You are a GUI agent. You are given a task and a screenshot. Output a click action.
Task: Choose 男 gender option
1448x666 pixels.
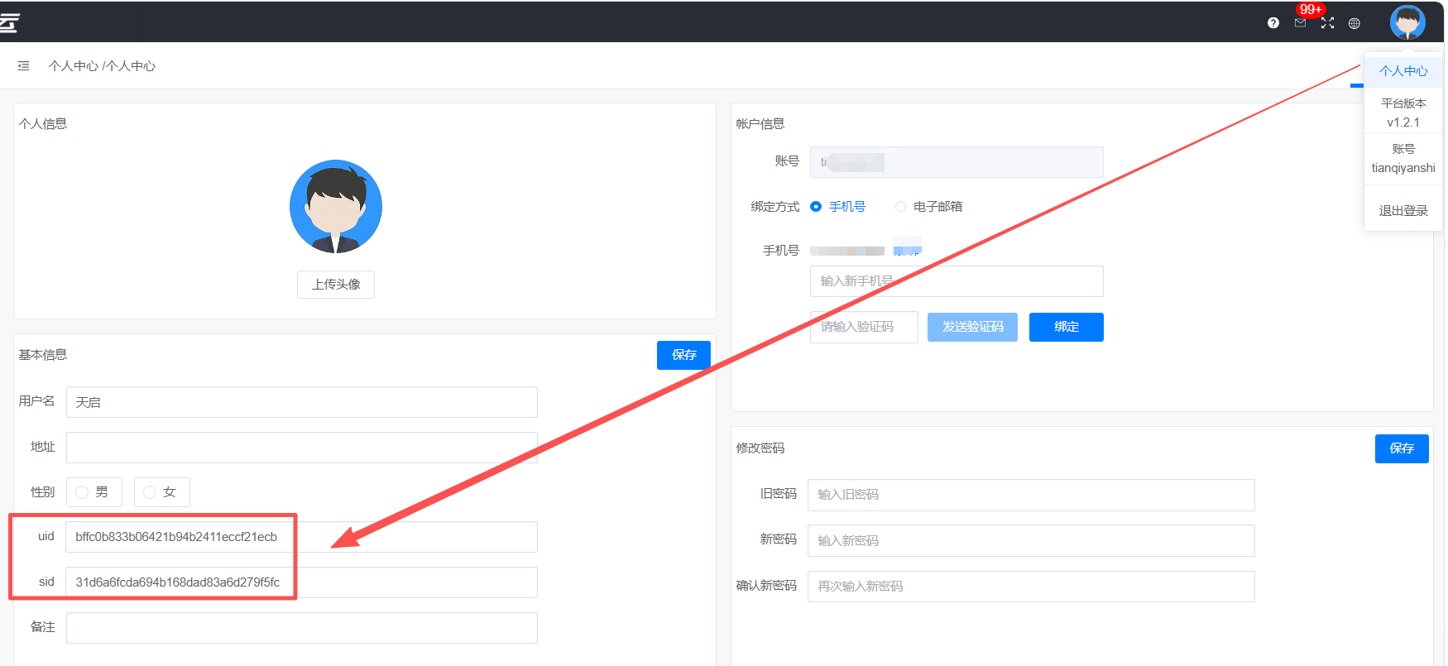tap(83, 492)
